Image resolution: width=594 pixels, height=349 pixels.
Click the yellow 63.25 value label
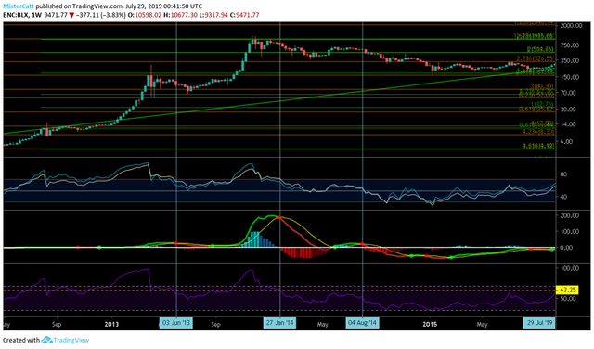(x=567, y=290)
